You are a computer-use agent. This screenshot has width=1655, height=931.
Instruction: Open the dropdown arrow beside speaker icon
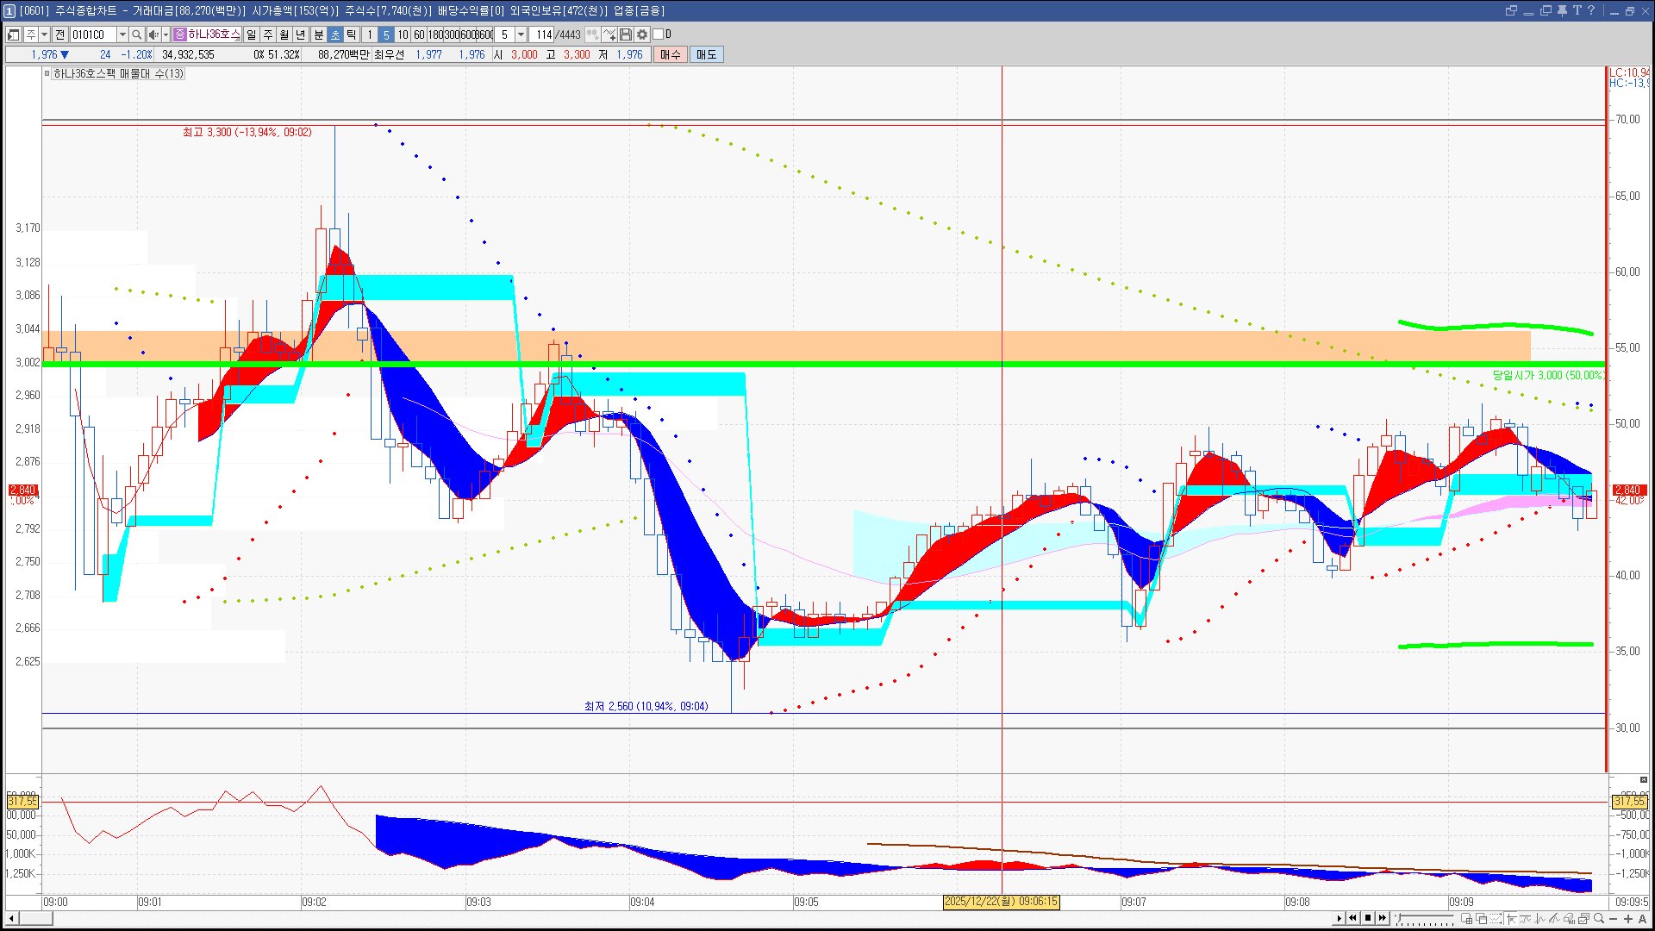tap(165, 34)
